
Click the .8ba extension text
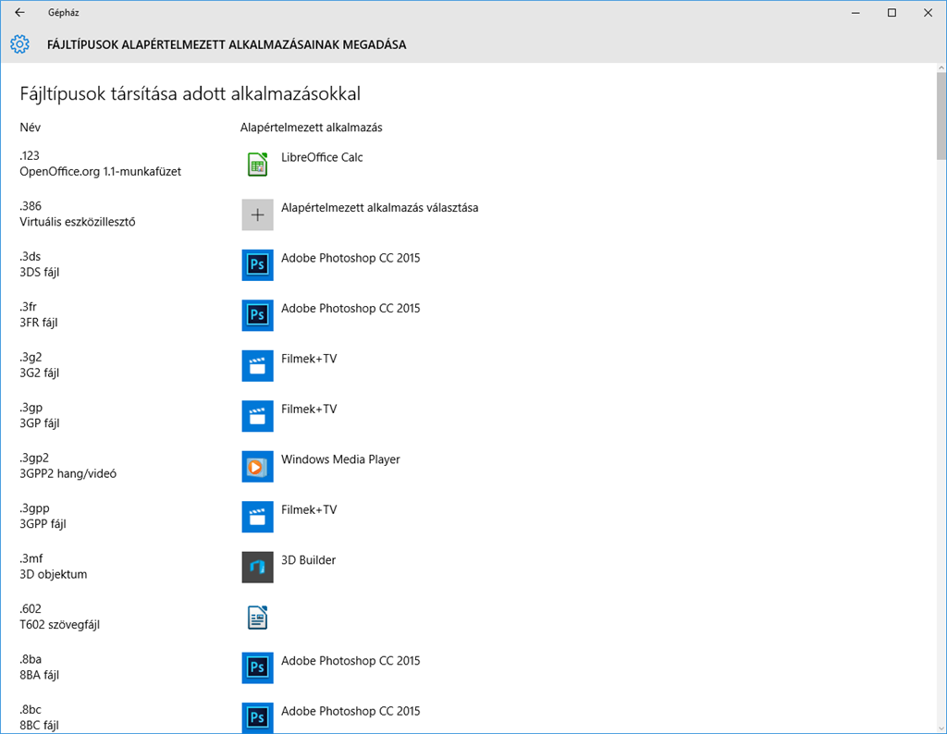(31, 659)
